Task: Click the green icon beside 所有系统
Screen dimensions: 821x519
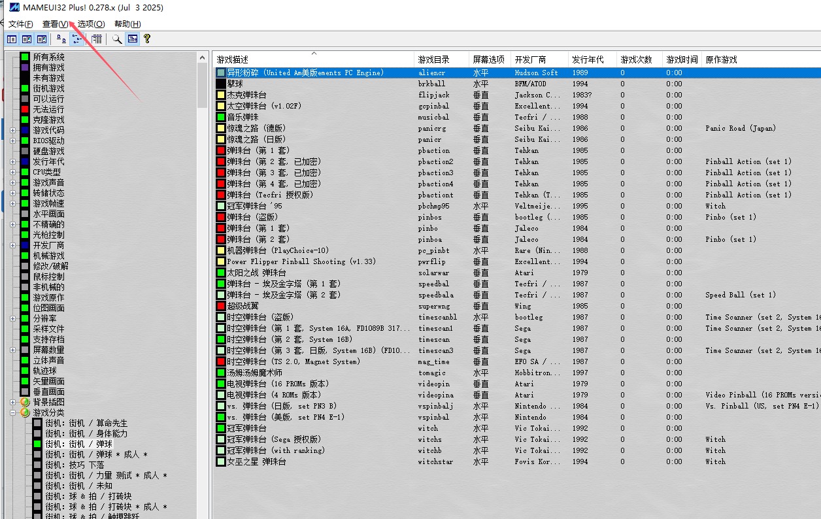Action: click(25, 57)
